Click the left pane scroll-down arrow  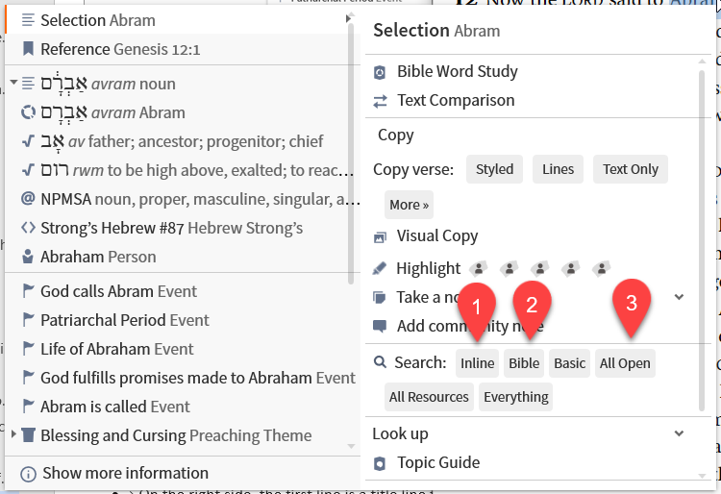click(x=351, y=446)
